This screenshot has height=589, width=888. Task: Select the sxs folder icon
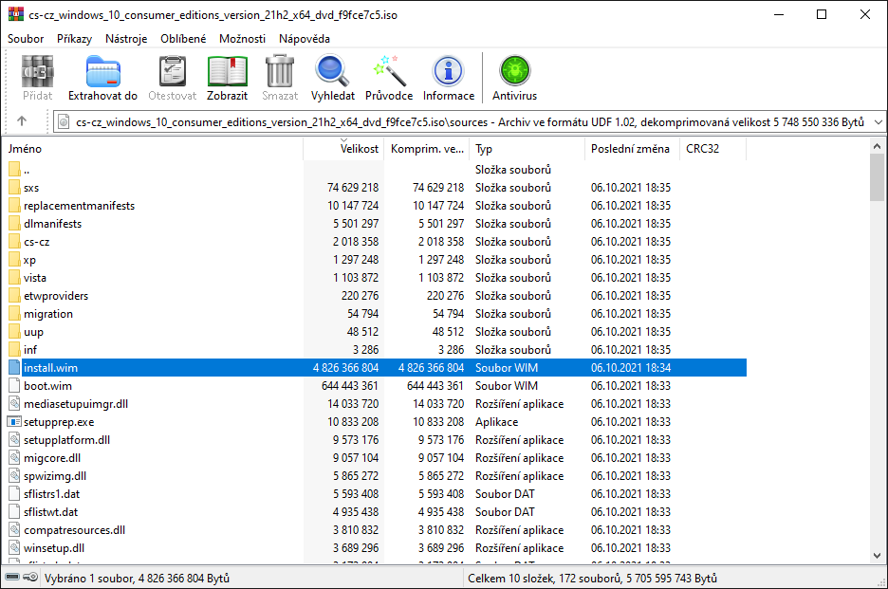point(15,188)
